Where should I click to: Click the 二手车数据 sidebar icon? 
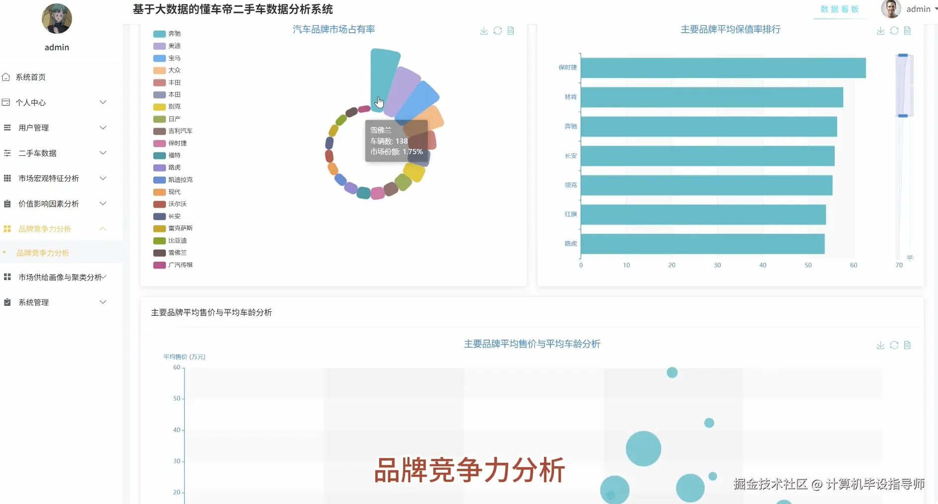coord(7,153)
